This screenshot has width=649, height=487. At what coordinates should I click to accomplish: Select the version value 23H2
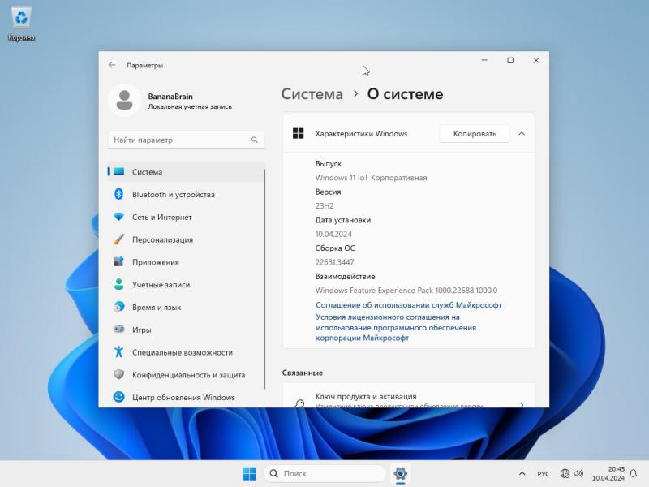pyautogui.click(x=324, y=206)
